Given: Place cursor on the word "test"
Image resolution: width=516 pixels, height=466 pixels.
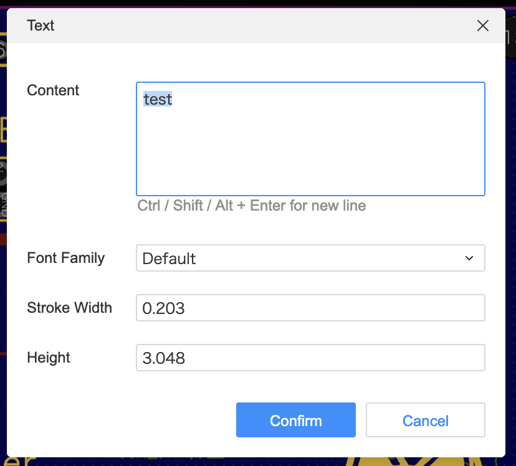Looking at the screenshot, I should 158,99.
